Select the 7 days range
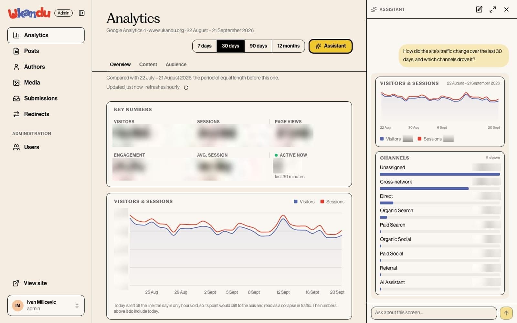Viewport: 517px width, 323px height. pyautogui.click(x=205, y=46)
